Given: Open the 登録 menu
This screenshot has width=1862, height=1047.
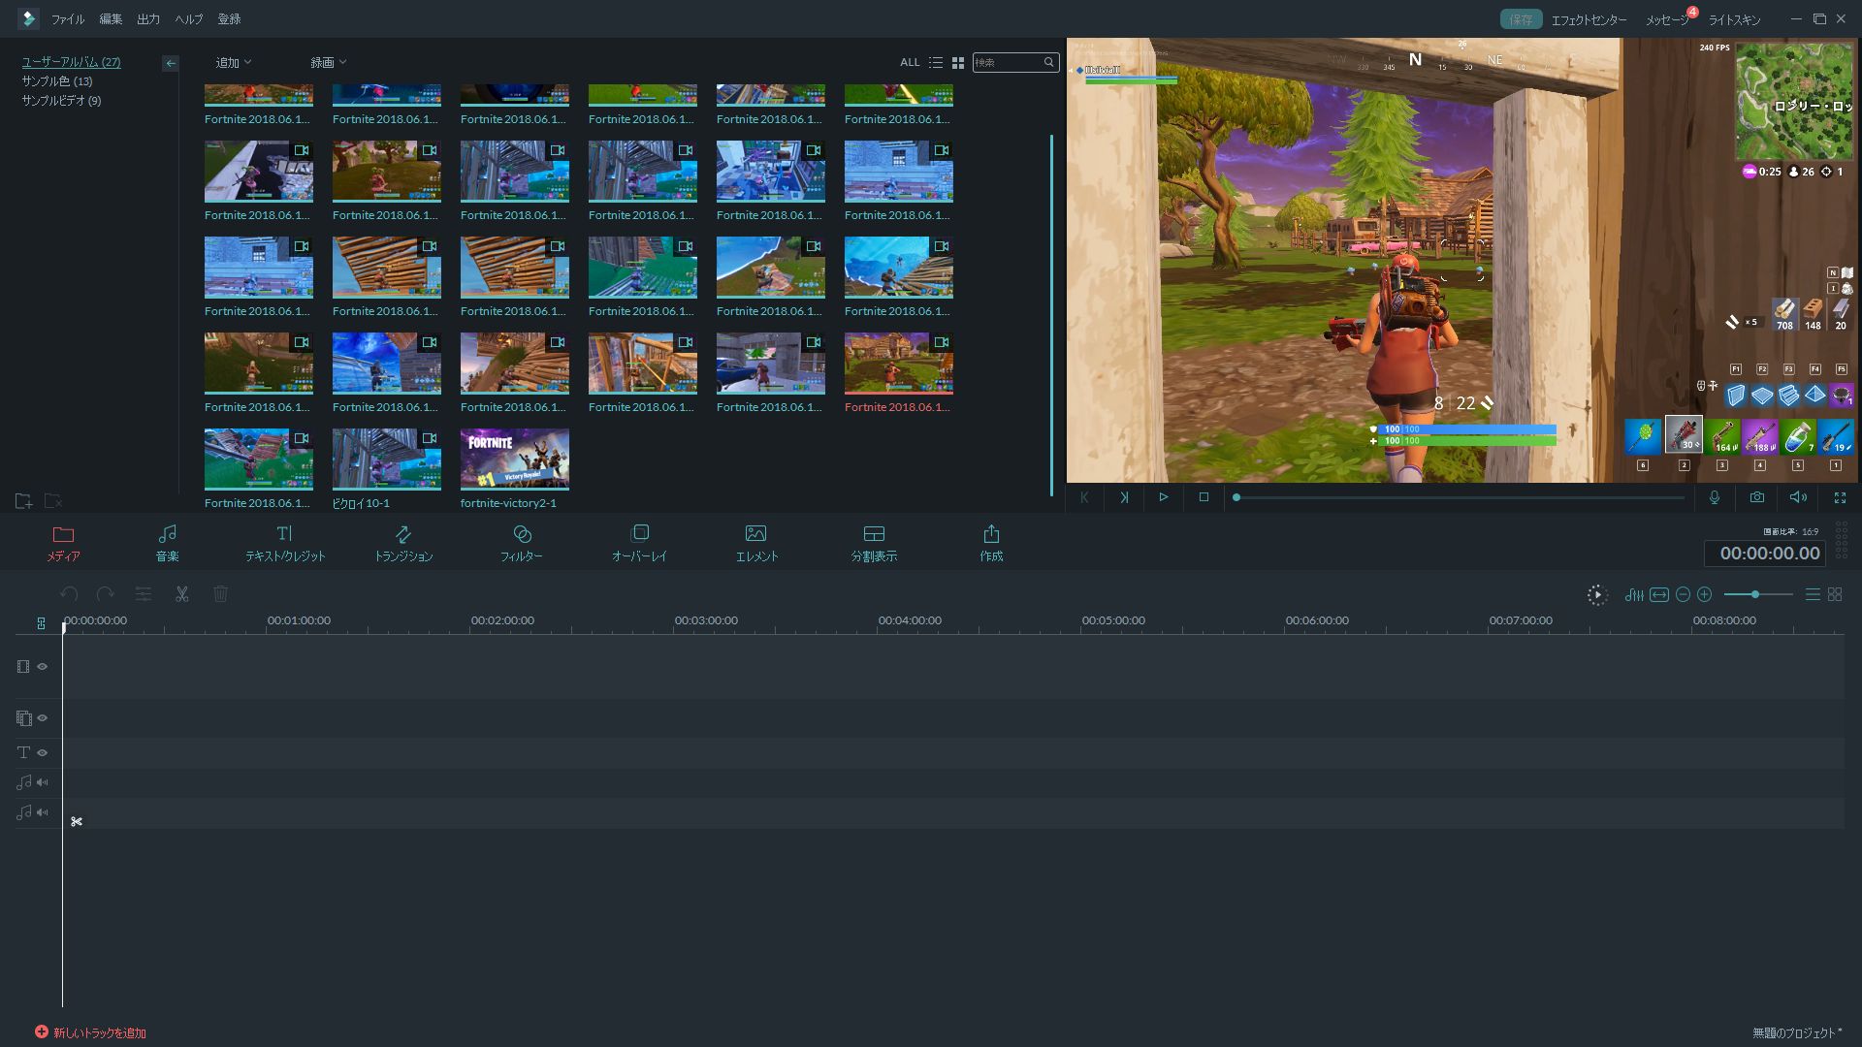Looking at the screenshot, I should coord(229,19).
